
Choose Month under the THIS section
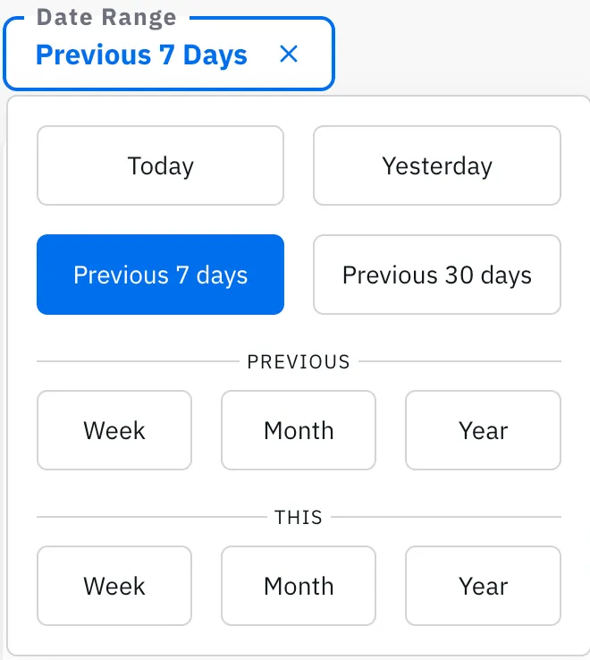[x=299, y=586]
